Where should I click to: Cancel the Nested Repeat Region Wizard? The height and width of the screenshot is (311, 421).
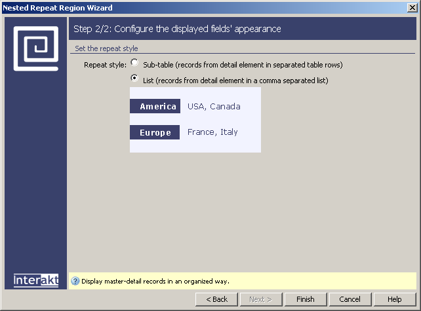pos(350,299)
